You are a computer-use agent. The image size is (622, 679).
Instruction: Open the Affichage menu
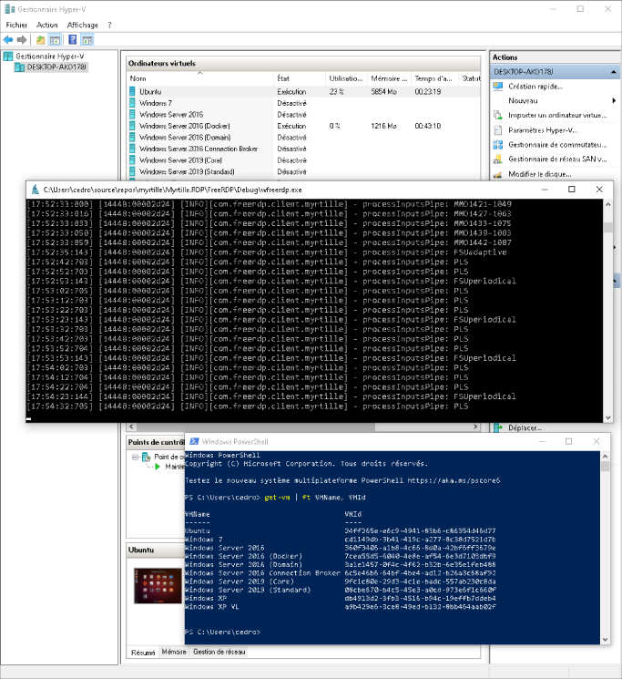pyautogui.click(x=83, y=26)
